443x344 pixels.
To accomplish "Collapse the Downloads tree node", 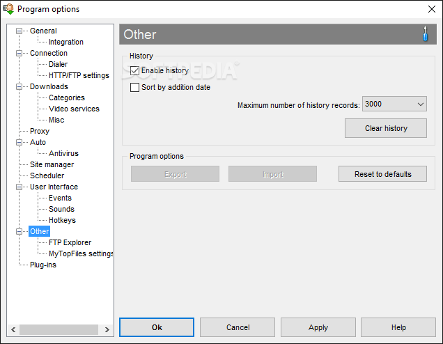I will pos(19,86).
